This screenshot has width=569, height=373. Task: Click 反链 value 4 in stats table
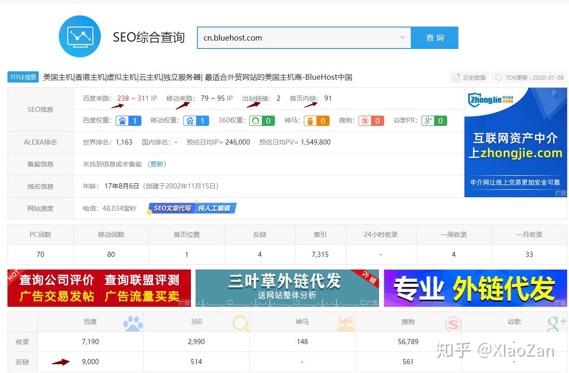[x=260, y=255]
